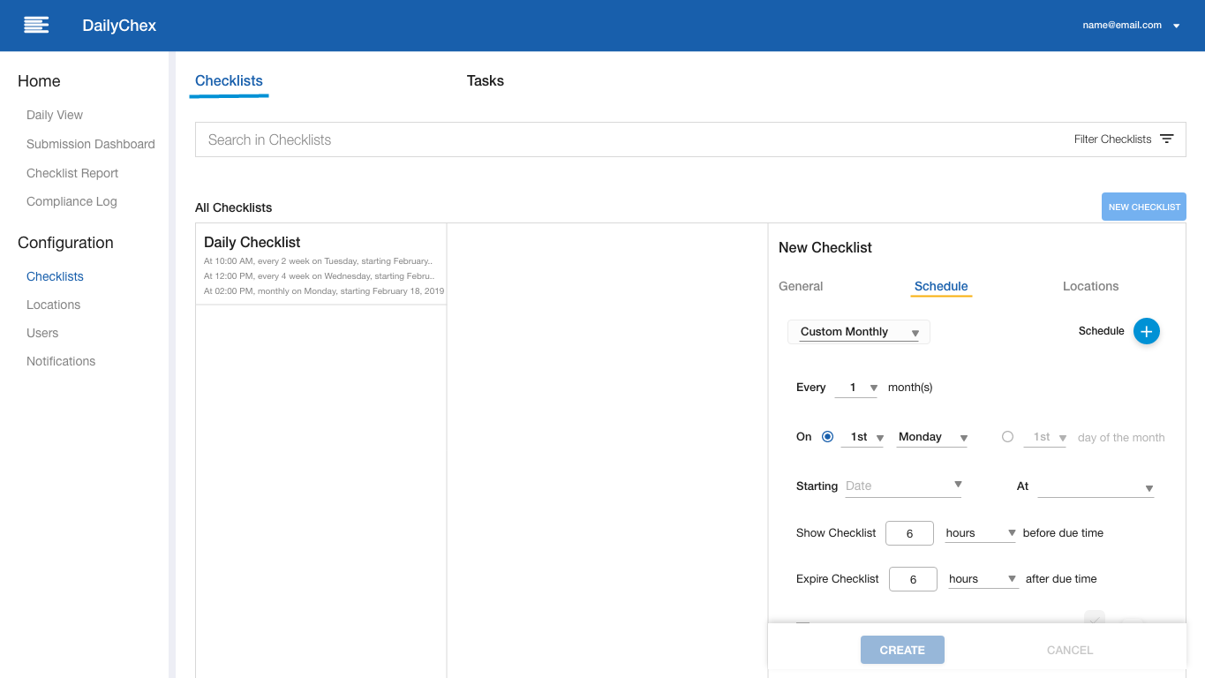The image size is (1205, 678).
Task: Click the 'At 12:00 PM, every 4 week' line
Action: point(319,276)
